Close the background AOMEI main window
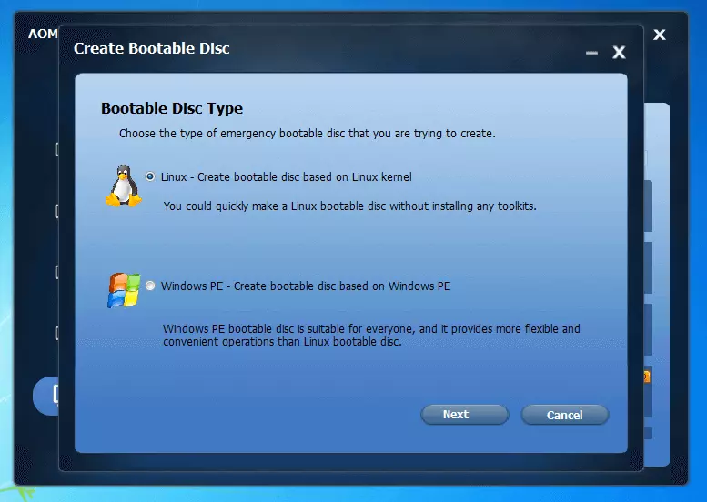 (x=659, y=35)
